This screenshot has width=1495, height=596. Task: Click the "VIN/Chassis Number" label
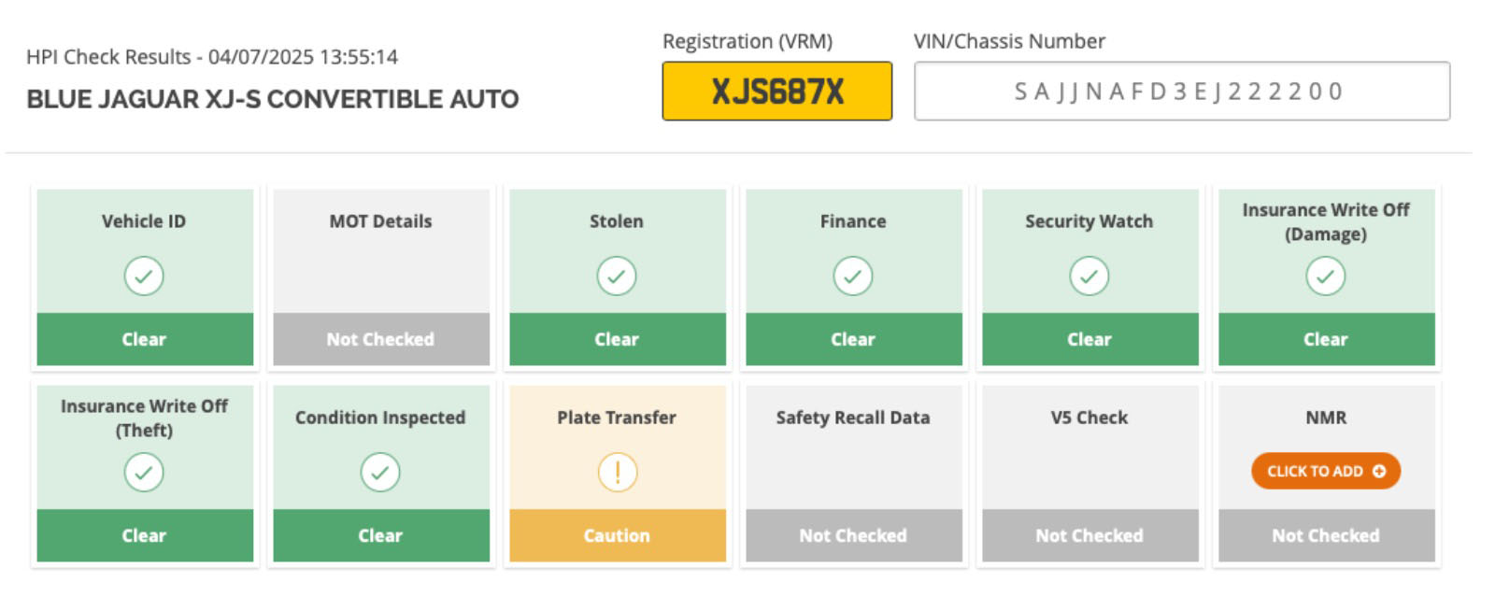coord(1009,41)
